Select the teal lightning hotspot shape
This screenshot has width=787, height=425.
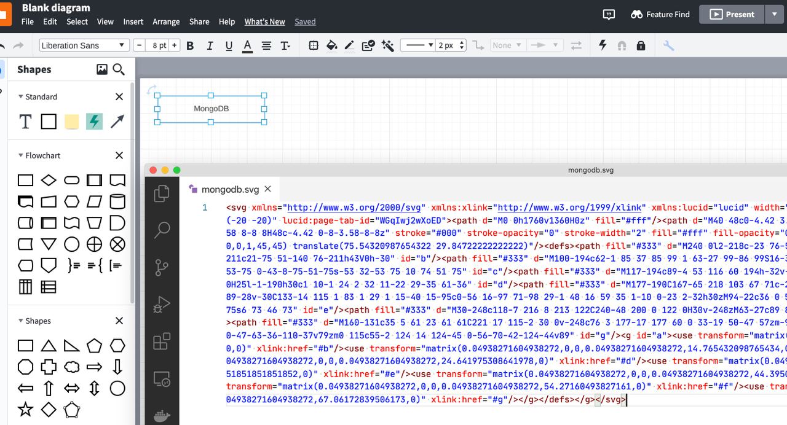click(94, 122)
